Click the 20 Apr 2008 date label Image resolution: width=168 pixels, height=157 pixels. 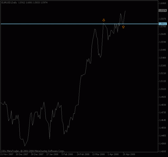coord(129,154)
